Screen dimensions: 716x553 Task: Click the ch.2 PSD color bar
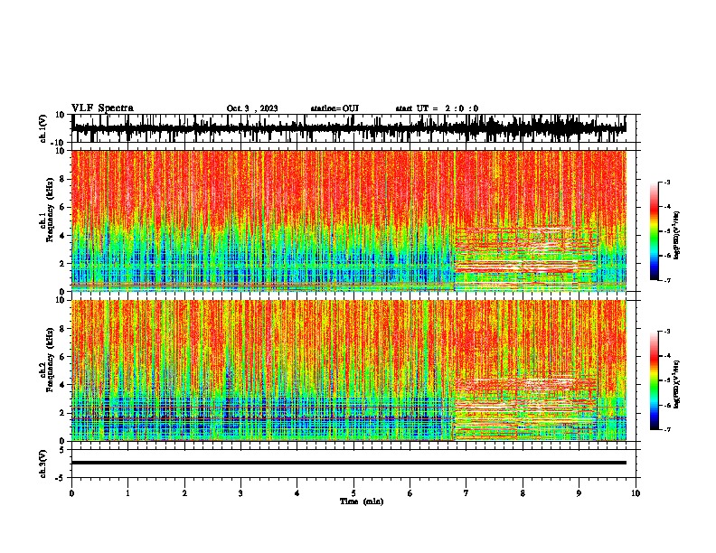click(655, 380)
